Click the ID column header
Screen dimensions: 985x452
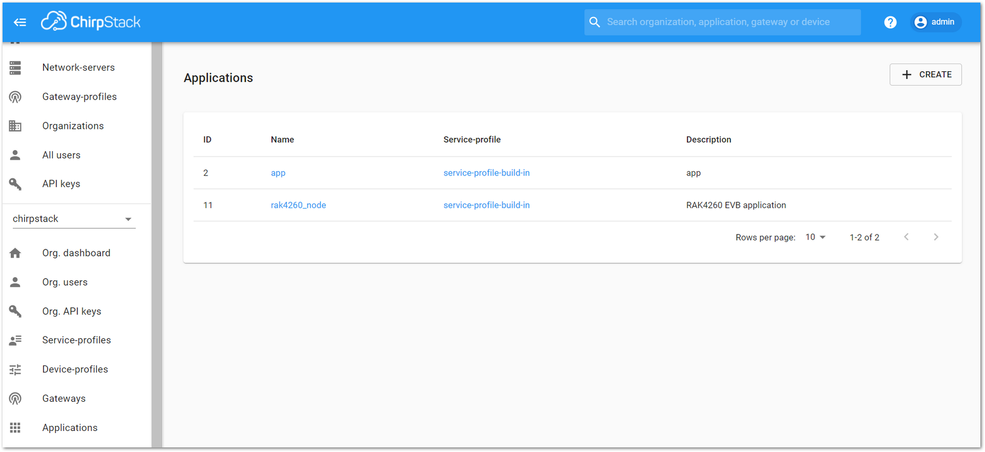click(207, 140)
